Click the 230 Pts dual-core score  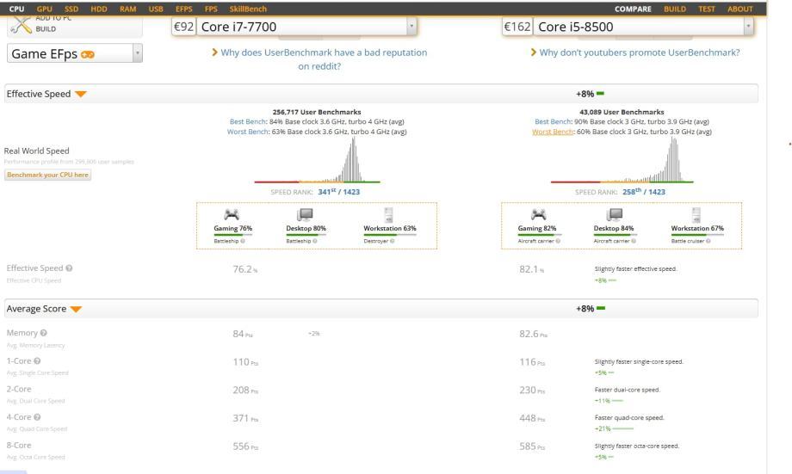(x=532, y=391)
